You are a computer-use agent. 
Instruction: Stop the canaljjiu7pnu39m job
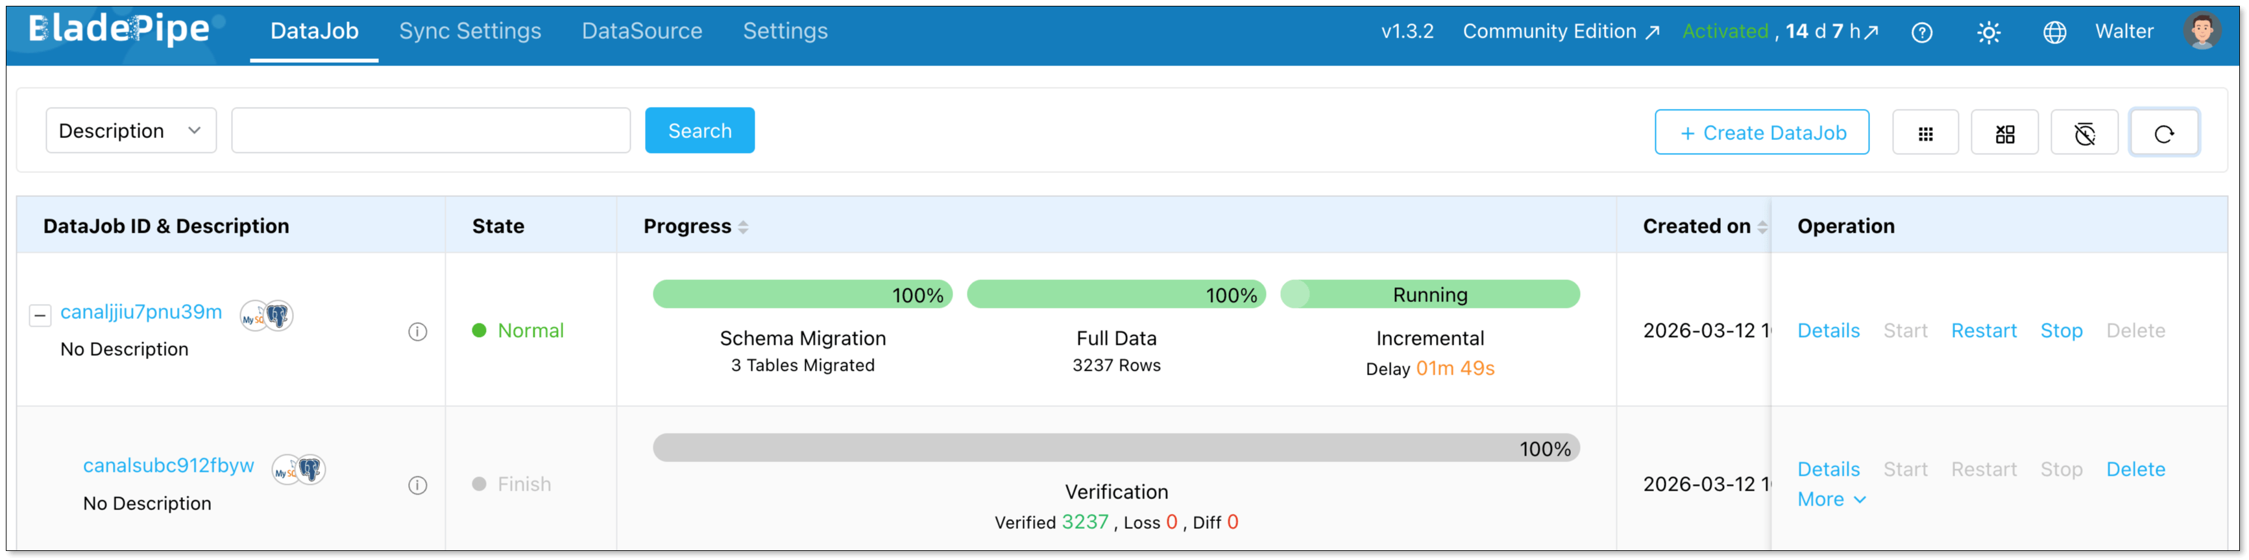click(2060, 331)
